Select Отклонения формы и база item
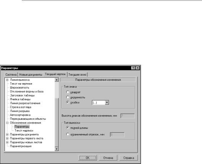Image resolution: width=202 pixels, height=164 pixels. point(27,92)
